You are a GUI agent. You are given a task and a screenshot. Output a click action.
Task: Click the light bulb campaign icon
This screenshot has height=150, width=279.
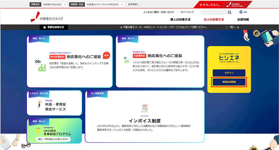click(38, 131)
